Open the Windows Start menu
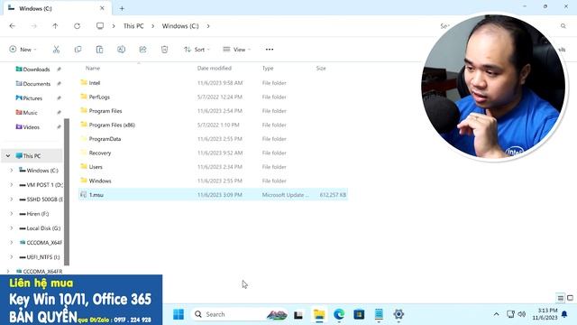This screenshot has width=577, height=325. click(179, 314)
